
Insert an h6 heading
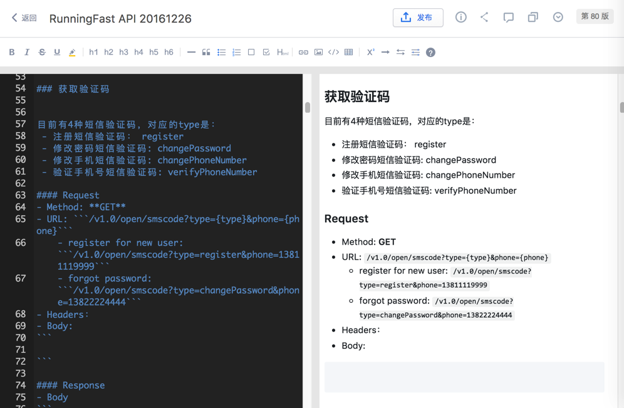click(x=169, y=52)
